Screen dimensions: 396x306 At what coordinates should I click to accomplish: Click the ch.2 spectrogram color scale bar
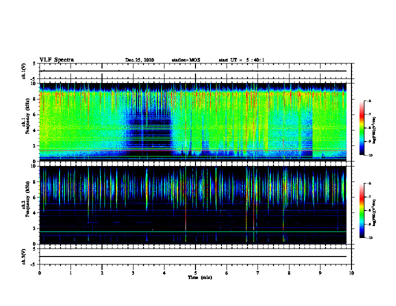(362, 210)
